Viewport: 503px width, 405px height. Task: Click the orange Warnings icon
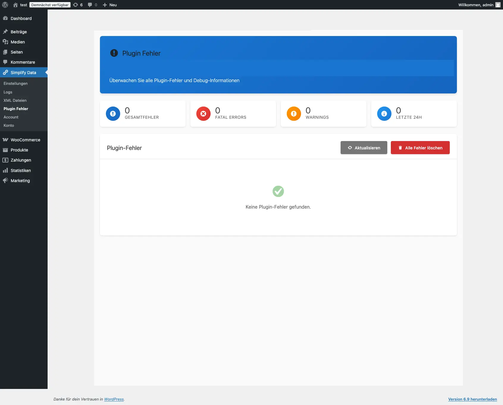coord(294,114)
